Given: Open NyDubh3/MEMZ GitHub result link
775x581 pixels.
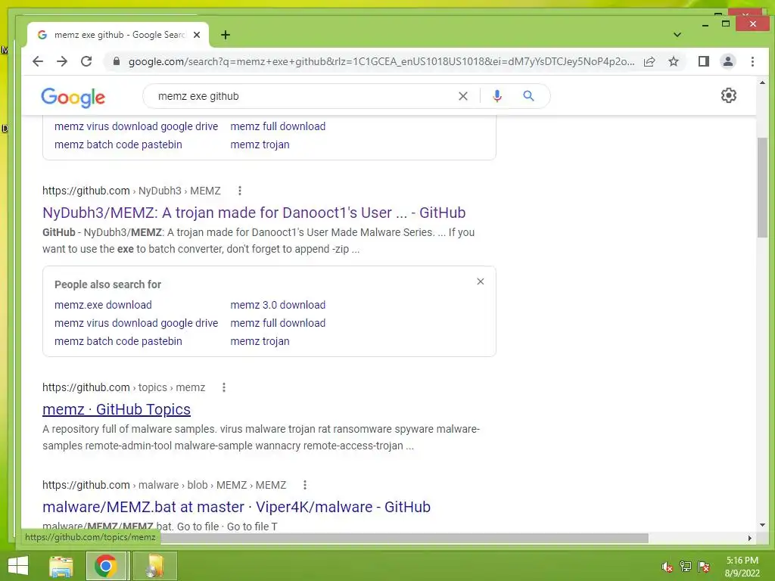Looking at the screenshot, I should 254,213.
